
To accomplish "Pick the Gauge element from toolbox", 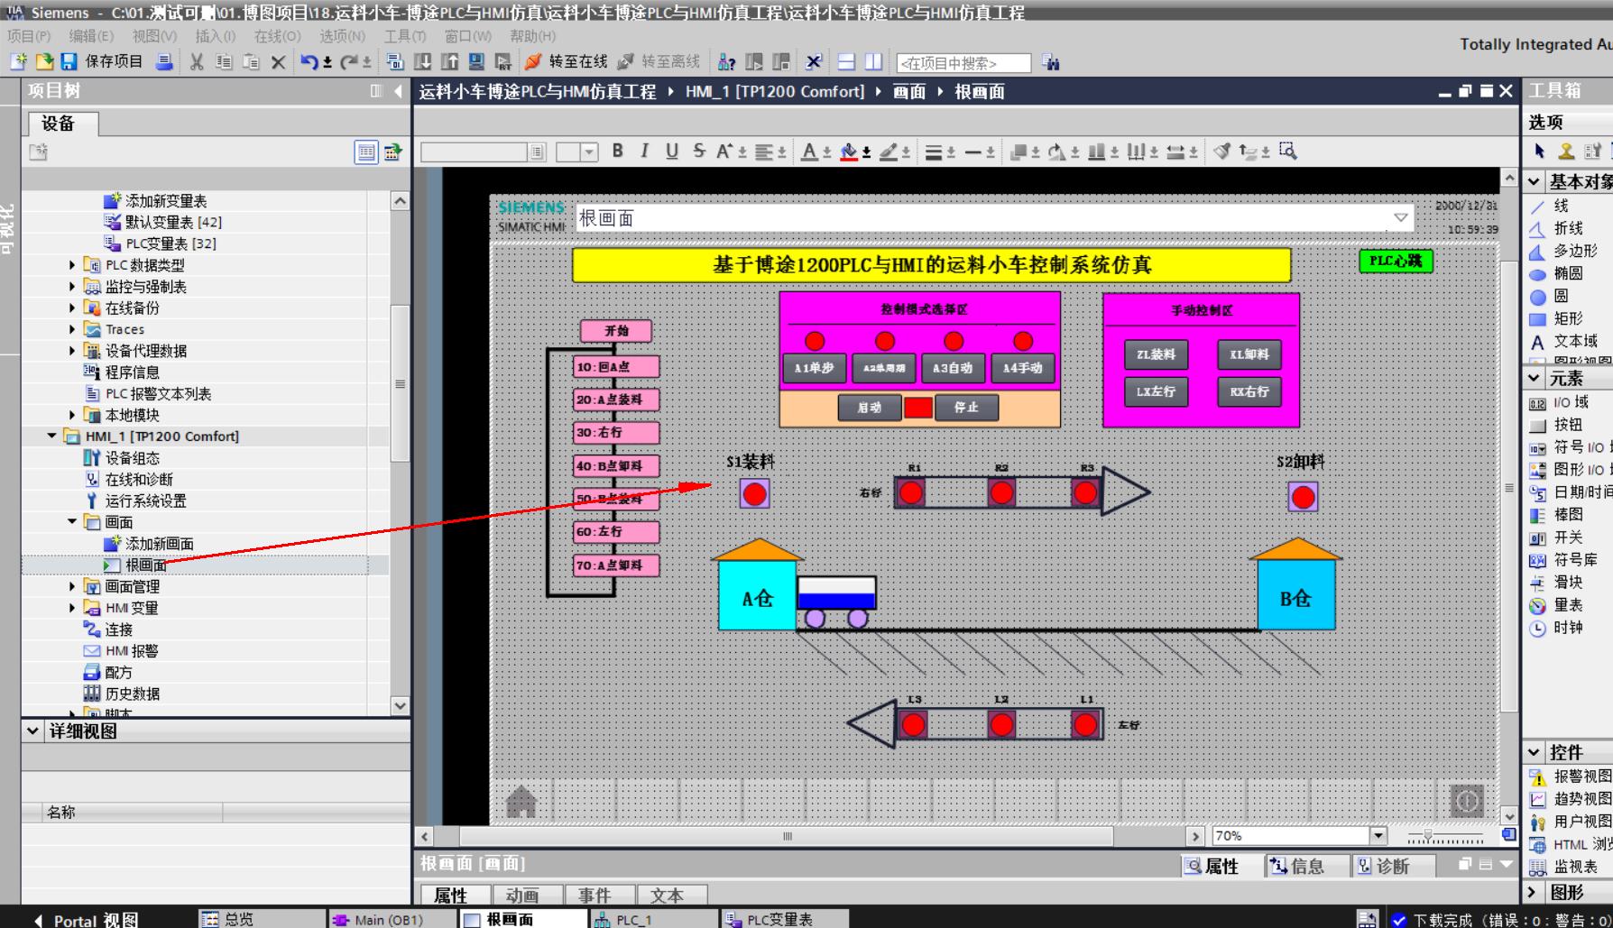I will pyautogui.click(x=1538, y=606).
